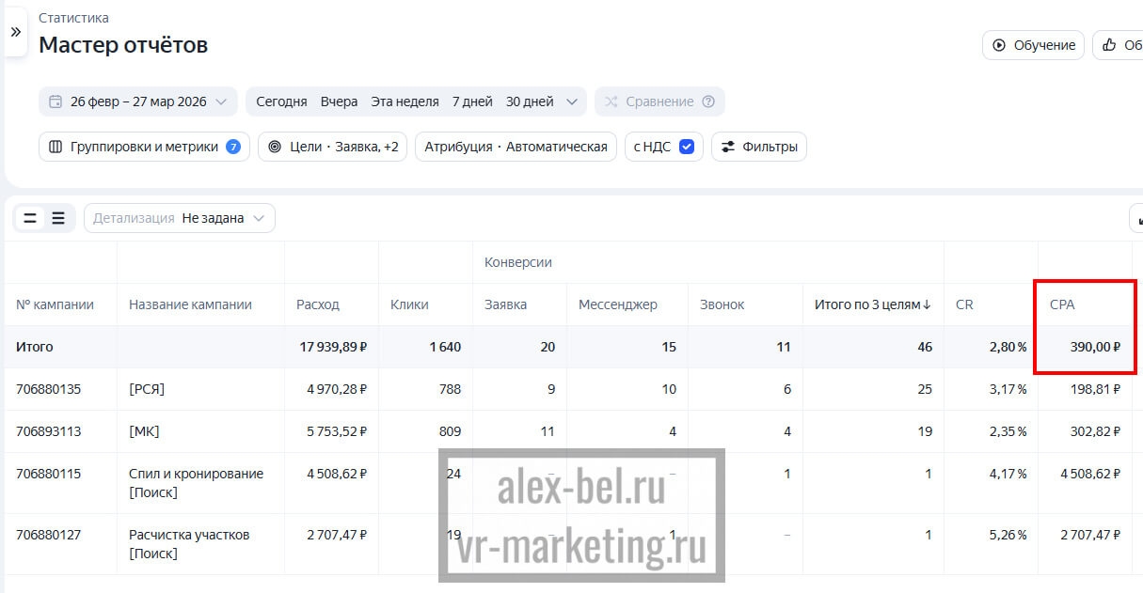Expand the sidebar with the double-chevron icon
1143x593 pixels.
15,32
